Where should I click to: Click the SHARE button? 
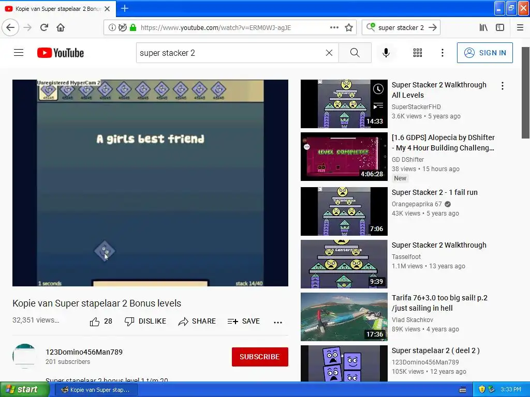tap(197, 322)
